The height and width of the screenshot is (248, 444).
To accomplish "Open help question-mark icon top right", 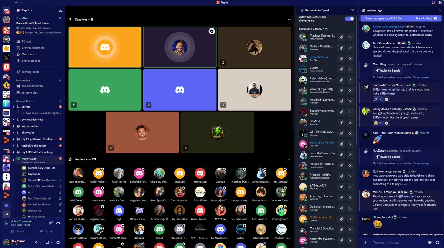I will 440,3.
